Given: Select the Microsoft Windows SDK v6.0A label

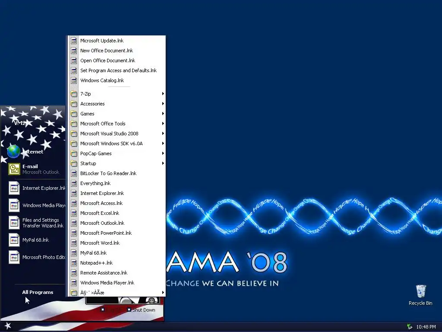Looking at the screenshot, I should click(111, 144).
